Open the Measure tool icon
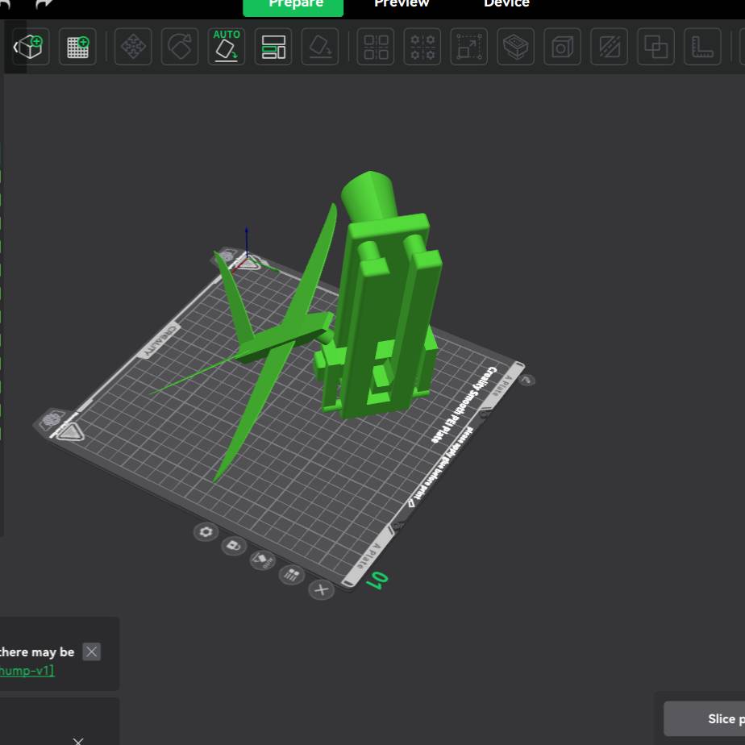Screen dimensions: 745x745 click(x=703, y=47)
